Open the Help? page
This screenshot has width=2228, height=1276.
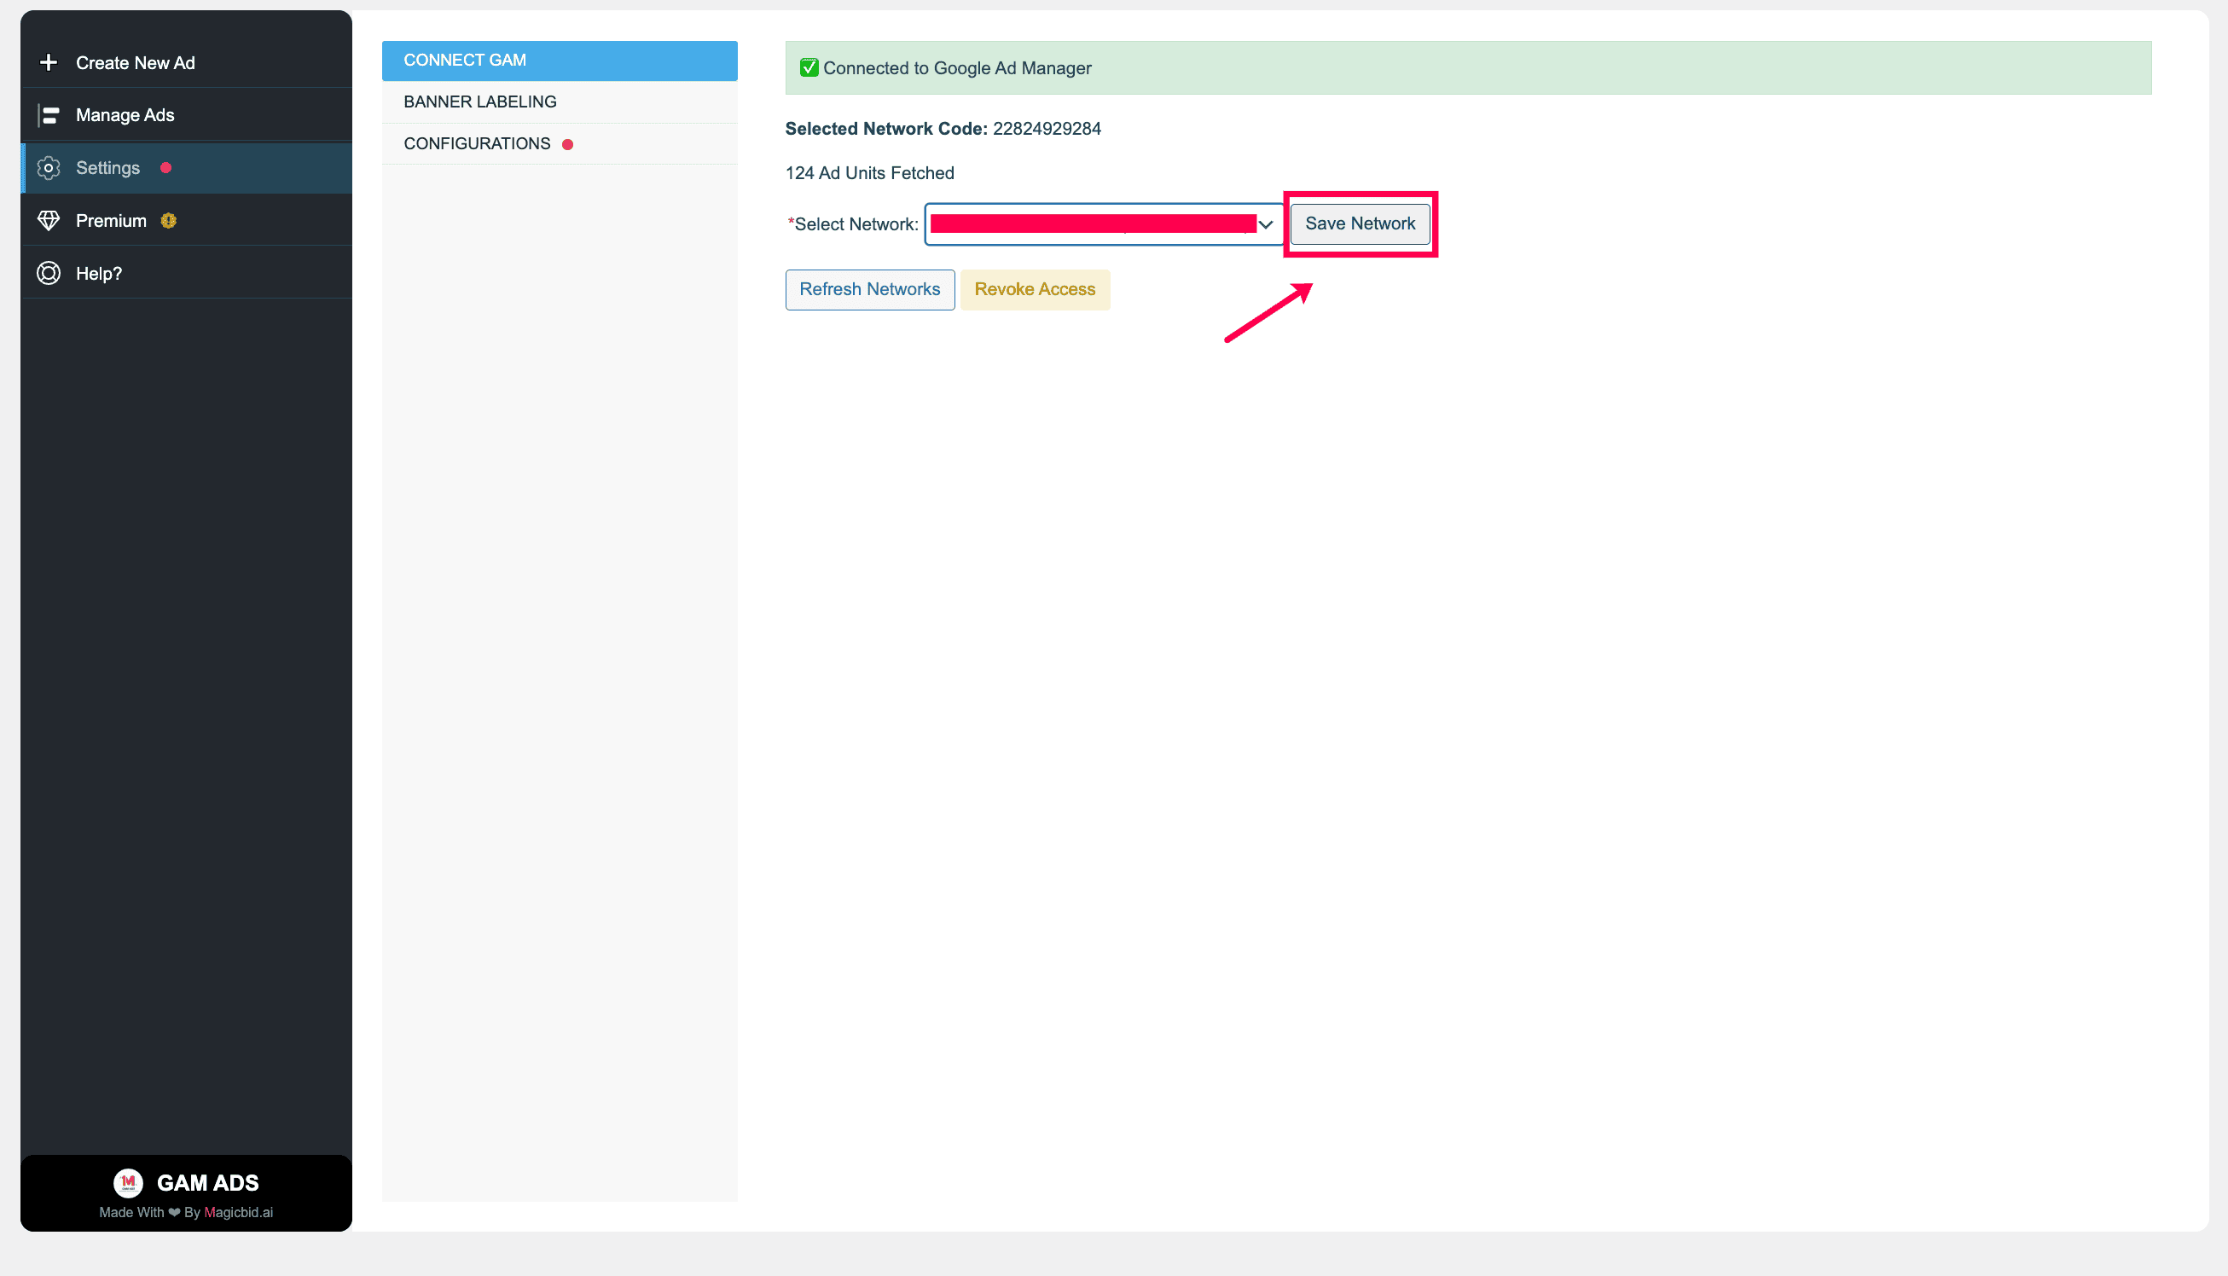pos(187,273)
